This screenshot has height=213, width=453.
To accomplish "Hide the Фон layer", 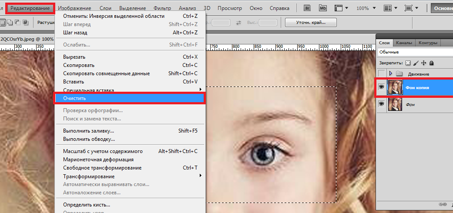I will [382, 104].
